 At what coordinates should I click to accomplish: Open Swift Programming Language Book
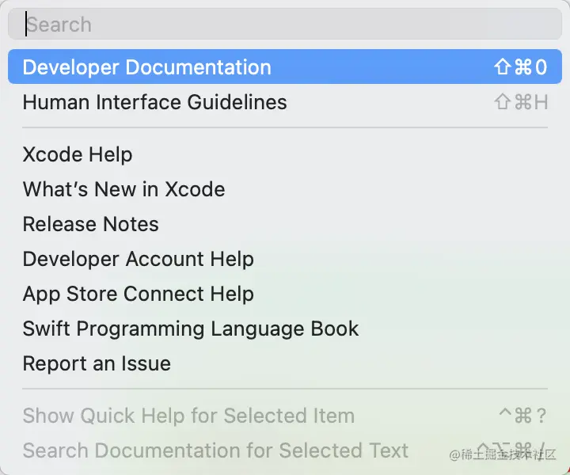point(285,329)
